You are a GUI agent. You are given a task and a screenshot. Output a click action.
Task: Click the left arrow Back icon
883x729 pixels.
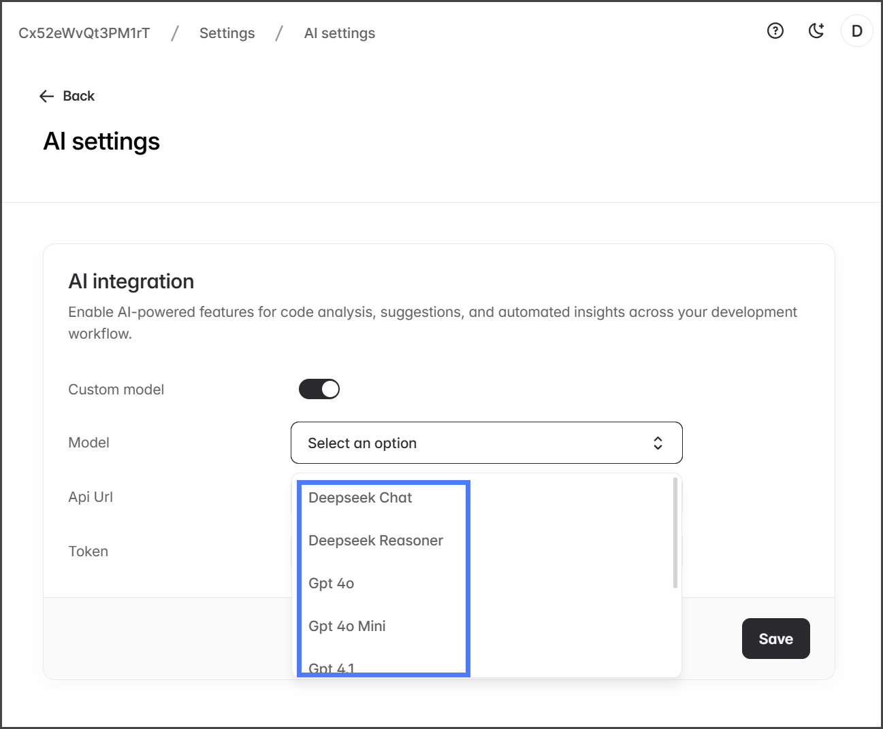point(46,97)
